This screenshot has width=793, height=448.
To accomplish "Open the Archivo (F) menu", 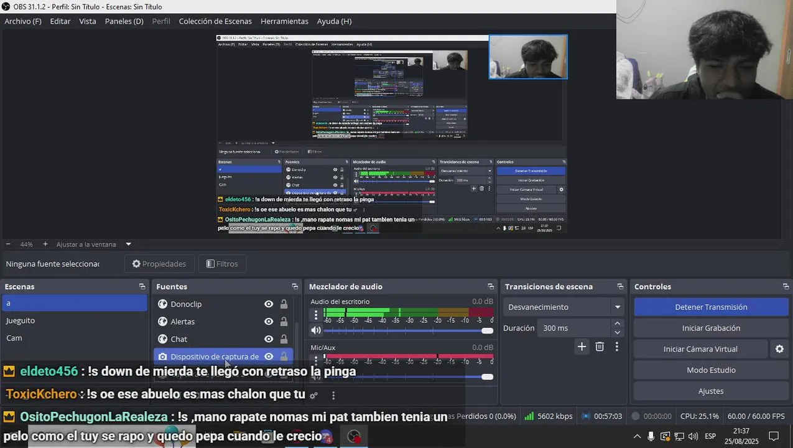I will click(23, 21).
